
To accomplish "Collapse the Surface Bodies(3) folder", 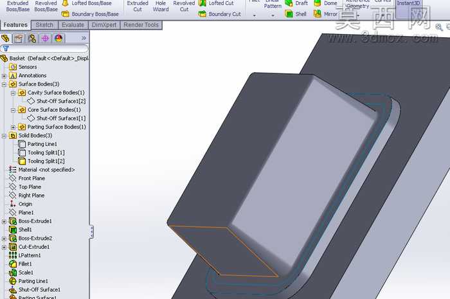I will point(4,84).
